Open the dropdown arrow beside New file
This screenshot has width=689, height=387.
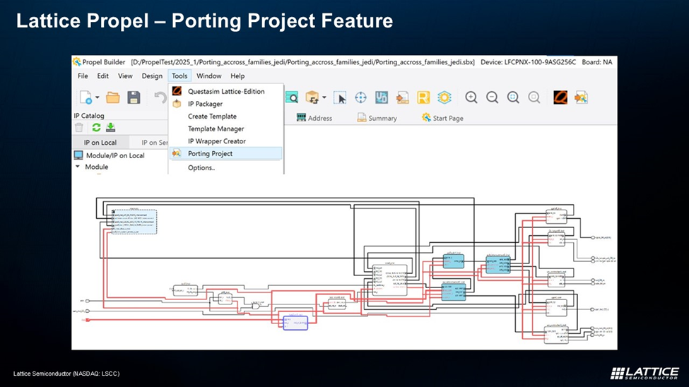[97, 97]
